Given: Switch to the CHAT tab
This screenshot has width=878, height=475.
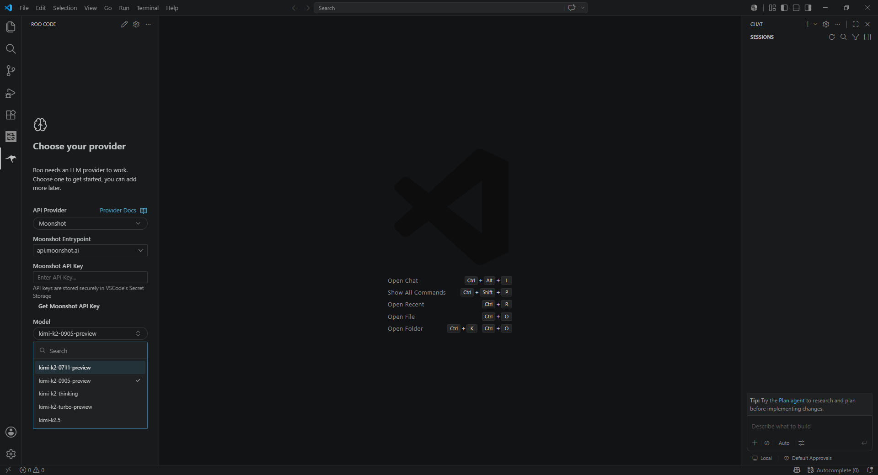Looking at the screenshot, I should (756, 24).
